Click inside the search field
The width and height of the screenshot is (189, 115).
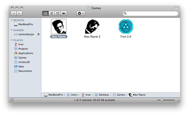pyautogui.click(x=150, y=13)
